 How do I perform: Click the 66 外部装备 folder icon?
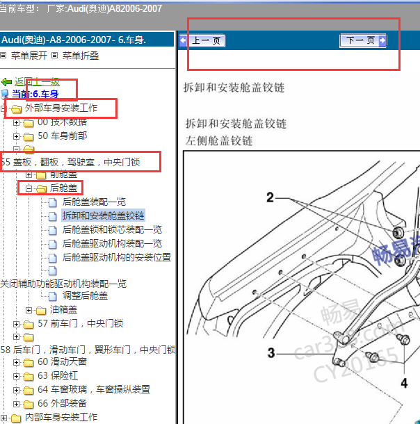click(x=29, y=405)
